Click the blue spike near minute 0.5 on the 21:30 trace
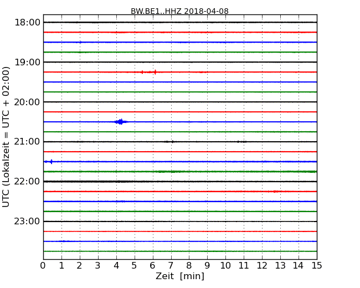Image resolution: width=360 pixels, height=288 pixels. click(52, 162)
